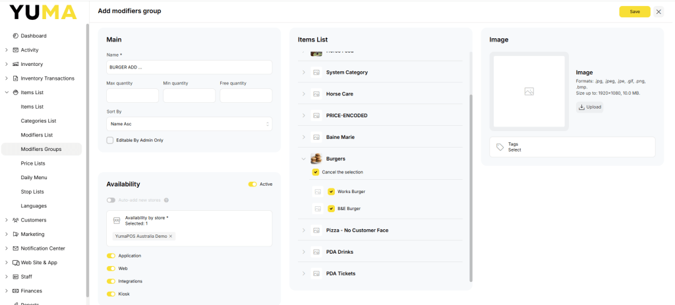Image resolution: width=675 pixels, height=305 pixels.
Task: Open the Dashboard icon in sidebar
Action: pyautogui.click(x=16, y=36)
